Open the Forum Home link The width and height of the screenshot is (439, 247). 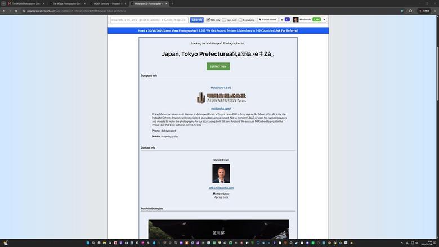pyautogui.click(x=267, y=20)
